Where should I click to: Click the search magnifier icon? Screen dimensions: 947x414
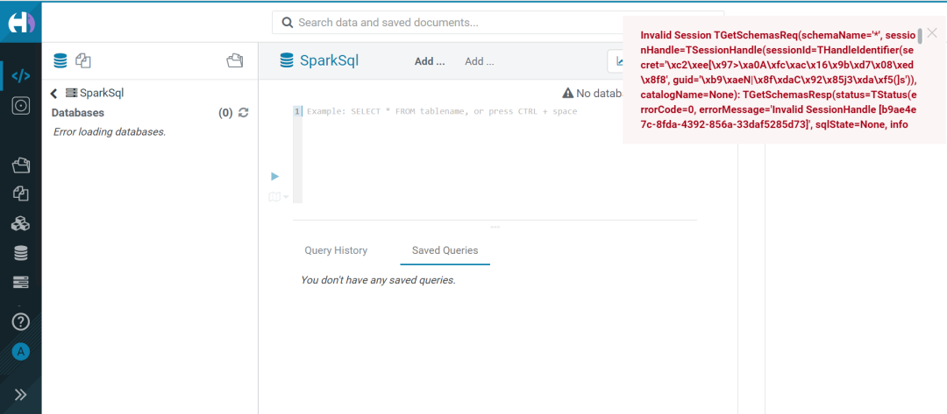[x=288, y=23]
